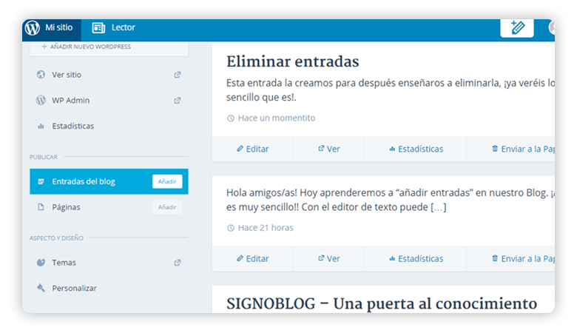Click the write new post pencil icon
The width and height of the screenshot is (577, 333).
517,27
